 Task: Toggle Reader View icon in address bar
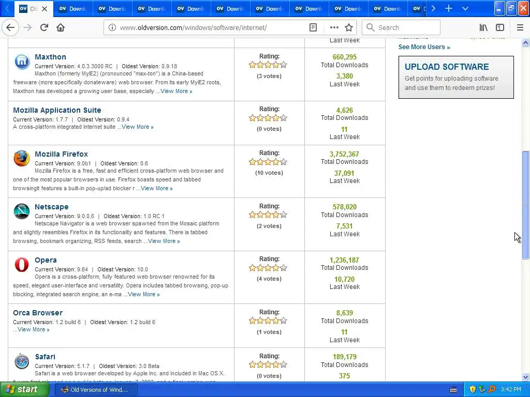[313, 27]
